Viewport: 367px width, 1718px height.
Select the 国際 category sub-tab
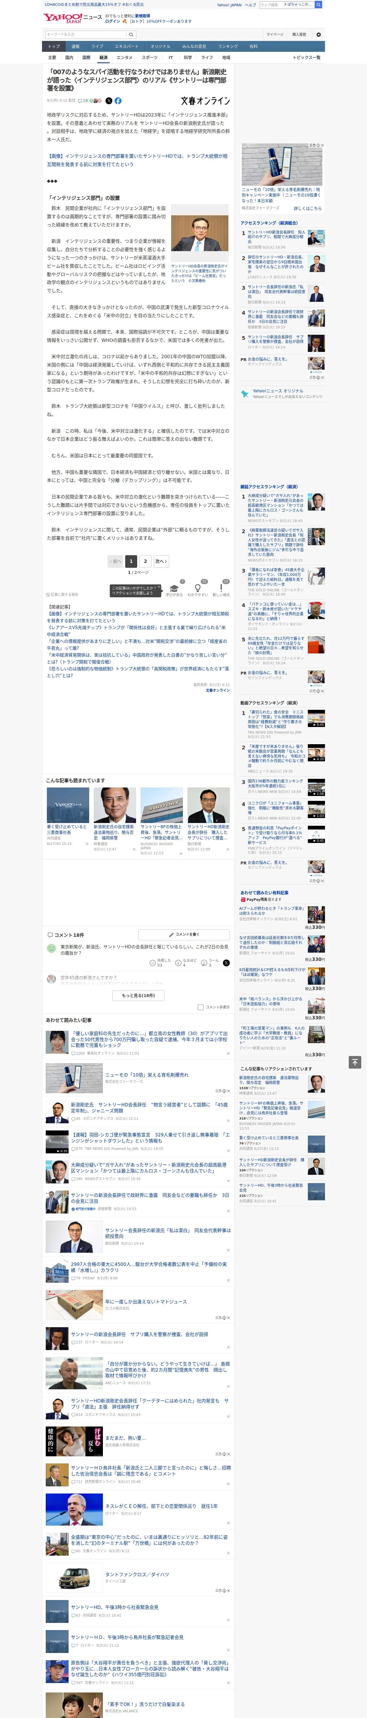pyautogui.click(x=86, y=57)
